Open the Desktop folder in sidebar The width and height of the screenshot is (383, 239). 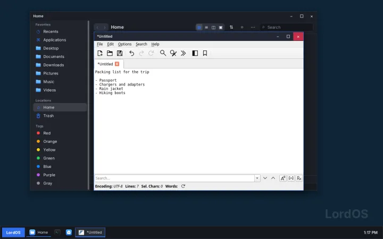tap(60, 48)
